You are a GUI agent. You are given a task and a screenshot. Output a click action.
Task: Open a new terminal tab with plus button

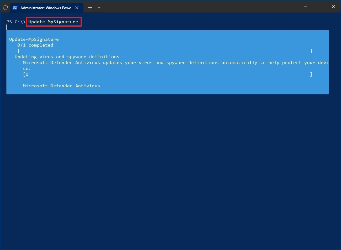pos(90,8)
